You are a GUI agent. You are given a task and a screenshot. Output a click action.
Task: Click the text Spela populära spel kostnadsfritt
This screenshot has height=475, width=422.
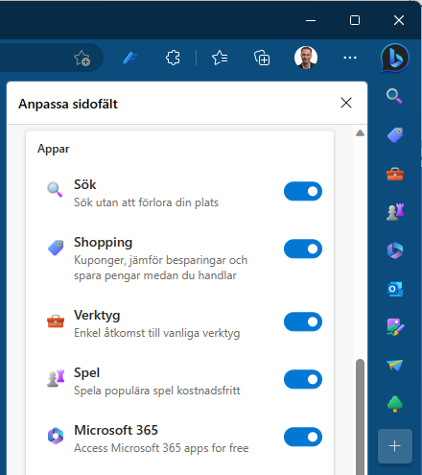point(157,391)
